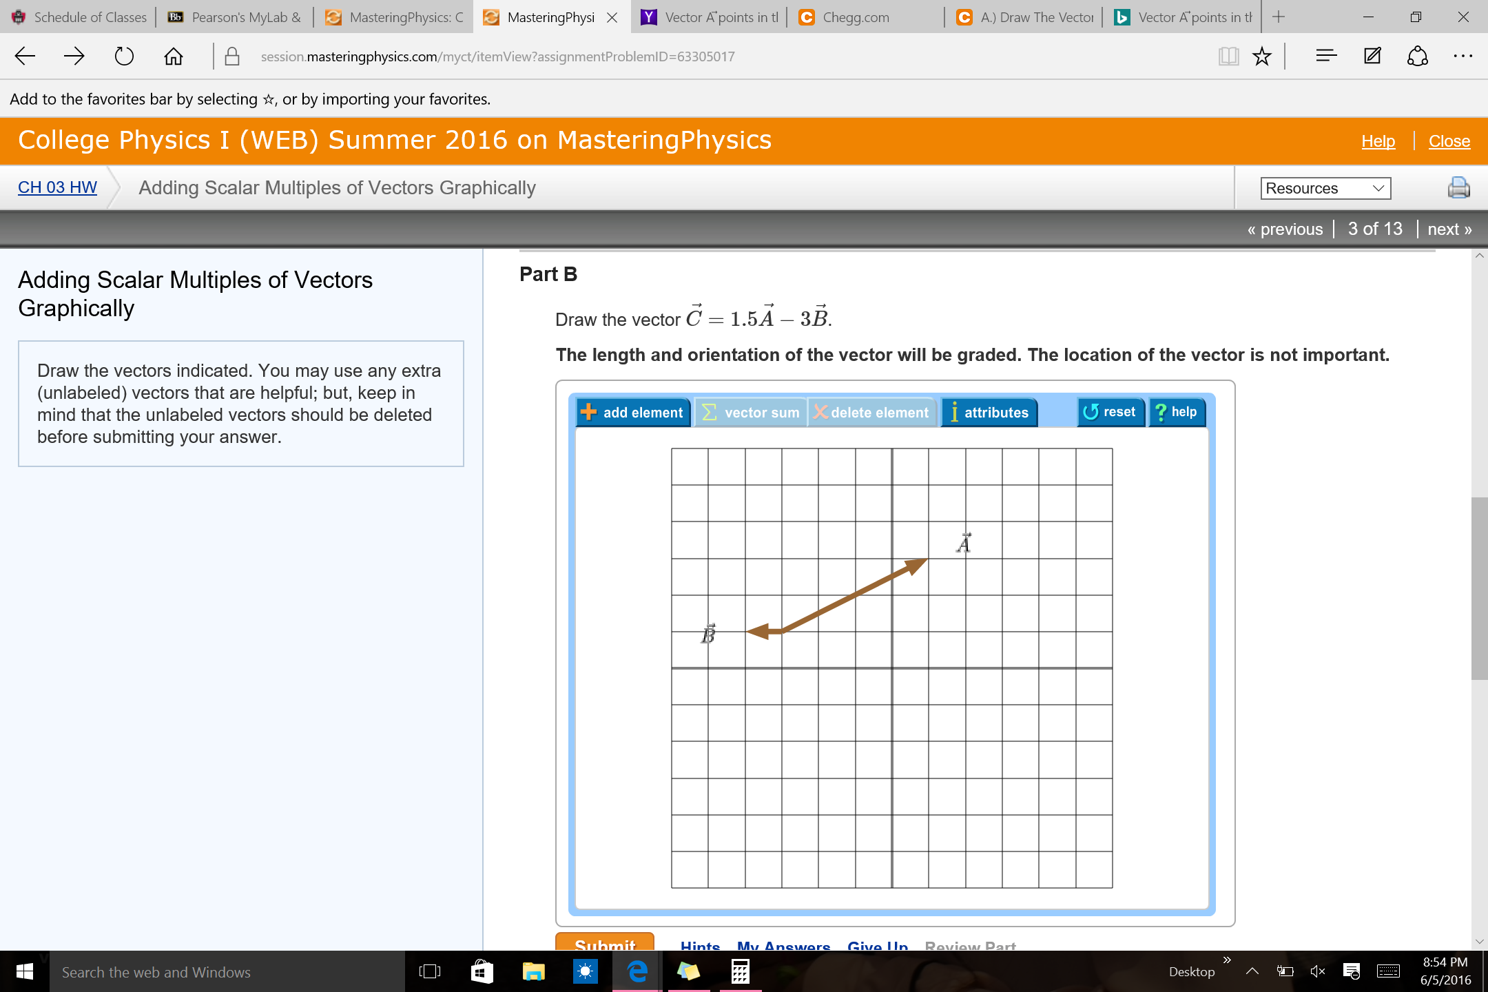Viewport: 1488px width, 992px height.
Task: Open the attributes tool
Action: tap(989, 412)
